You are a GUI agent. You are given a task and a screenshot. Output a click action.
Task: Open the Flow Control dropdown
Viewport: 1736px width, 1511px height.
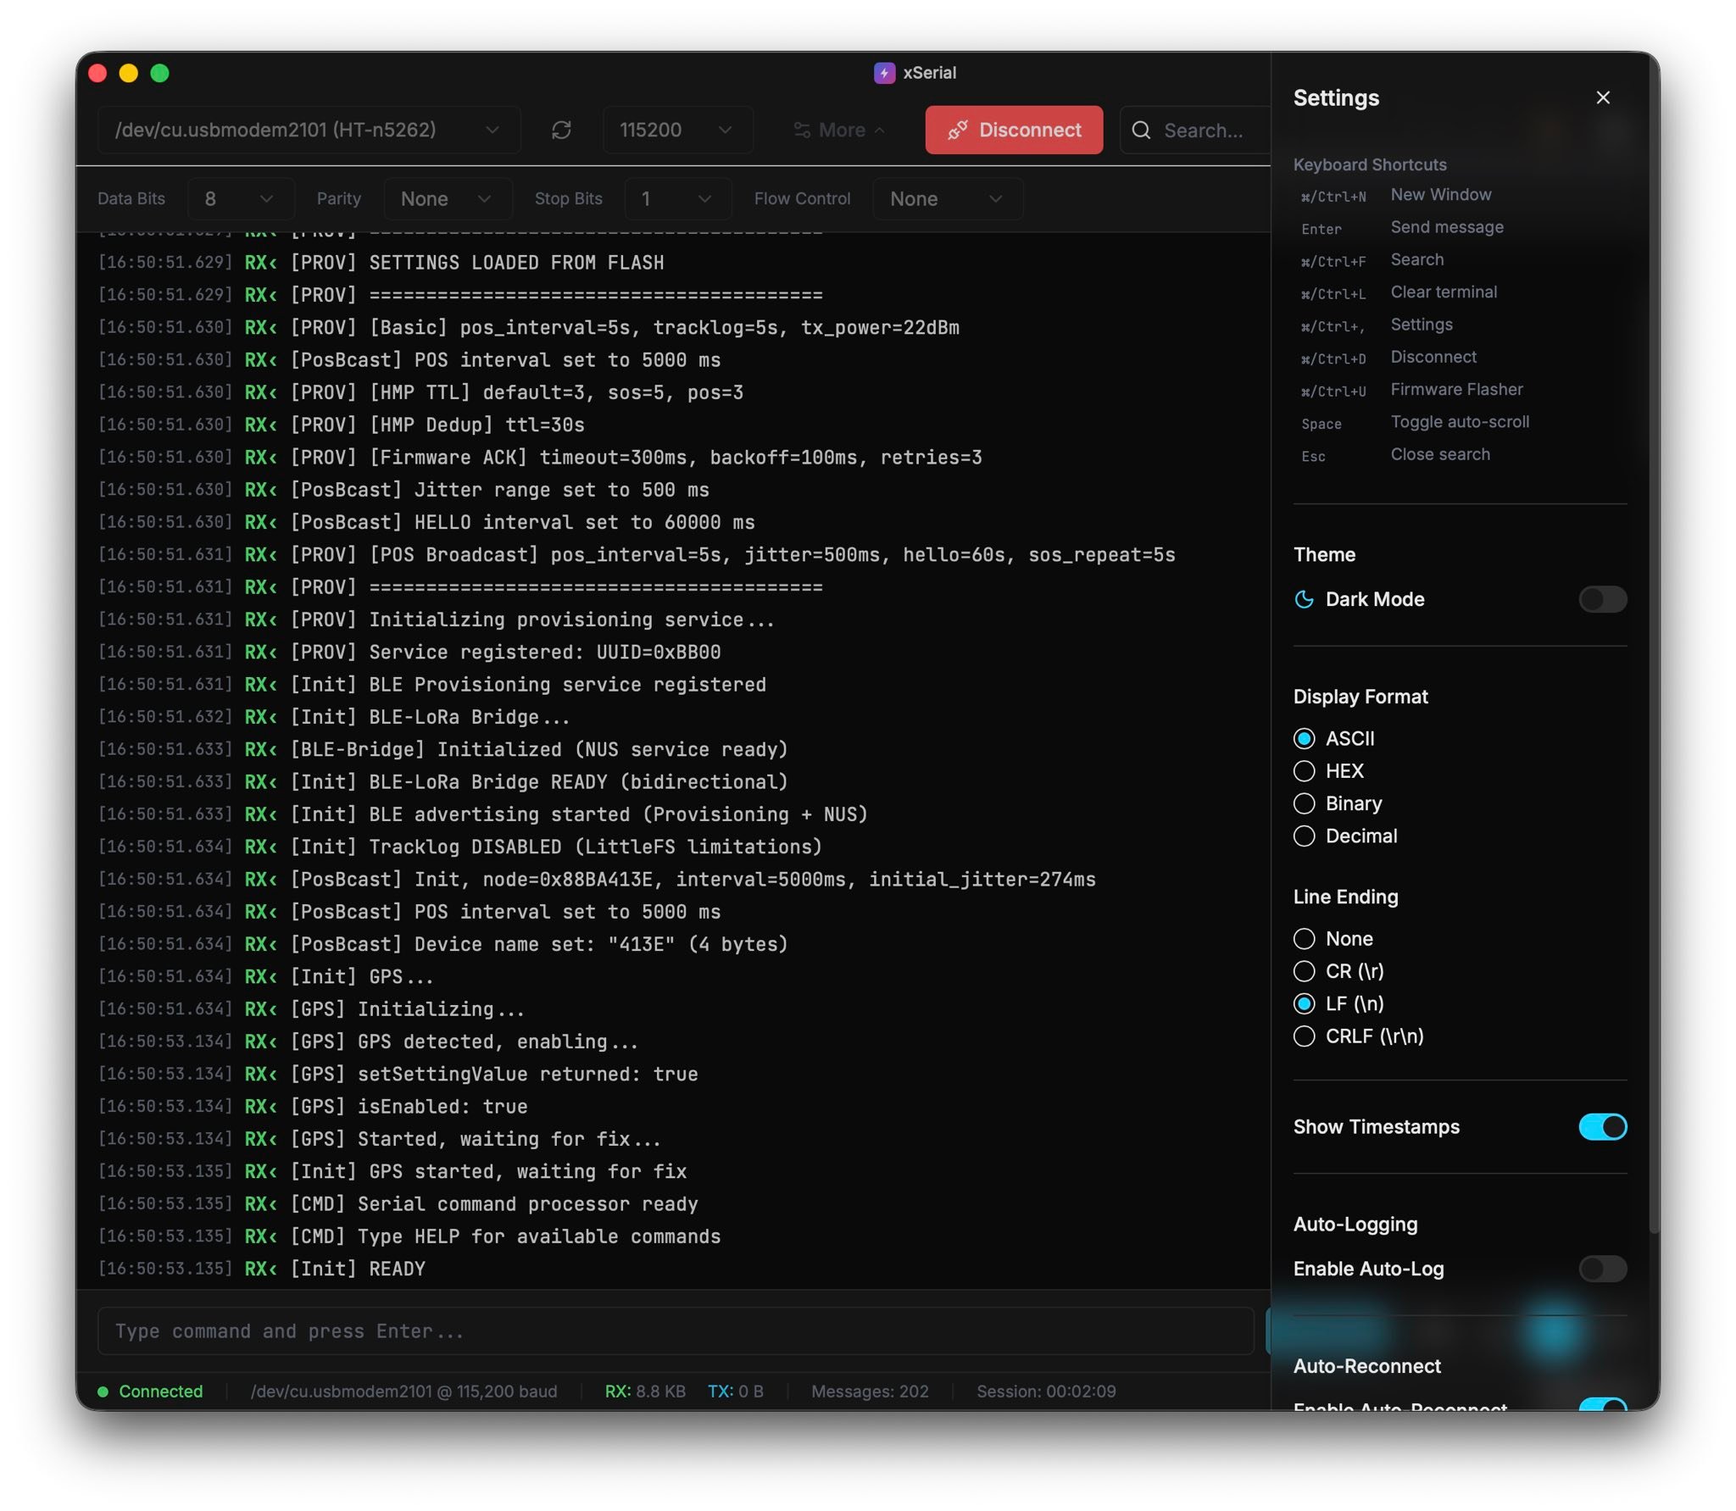coord(947,198)
